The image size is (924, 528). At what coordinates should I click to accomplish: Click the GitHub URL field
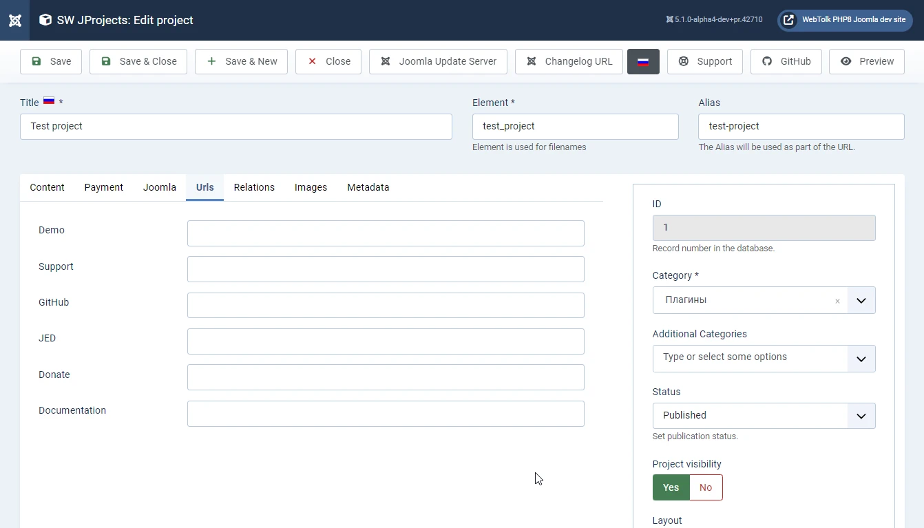click(x=386, y=305)
